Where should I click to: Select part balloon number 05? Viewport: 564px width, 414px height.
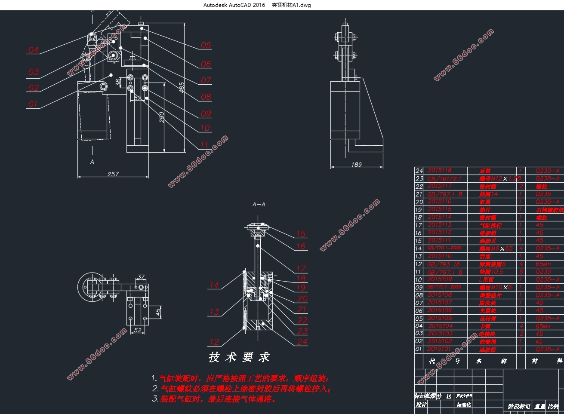(x=206, y=45)
